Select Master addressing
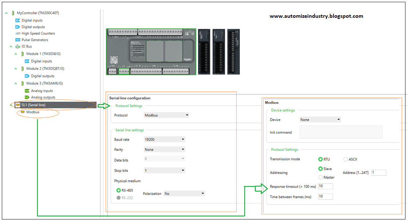Viewport: 408px width, 222px height. (320, 177)
